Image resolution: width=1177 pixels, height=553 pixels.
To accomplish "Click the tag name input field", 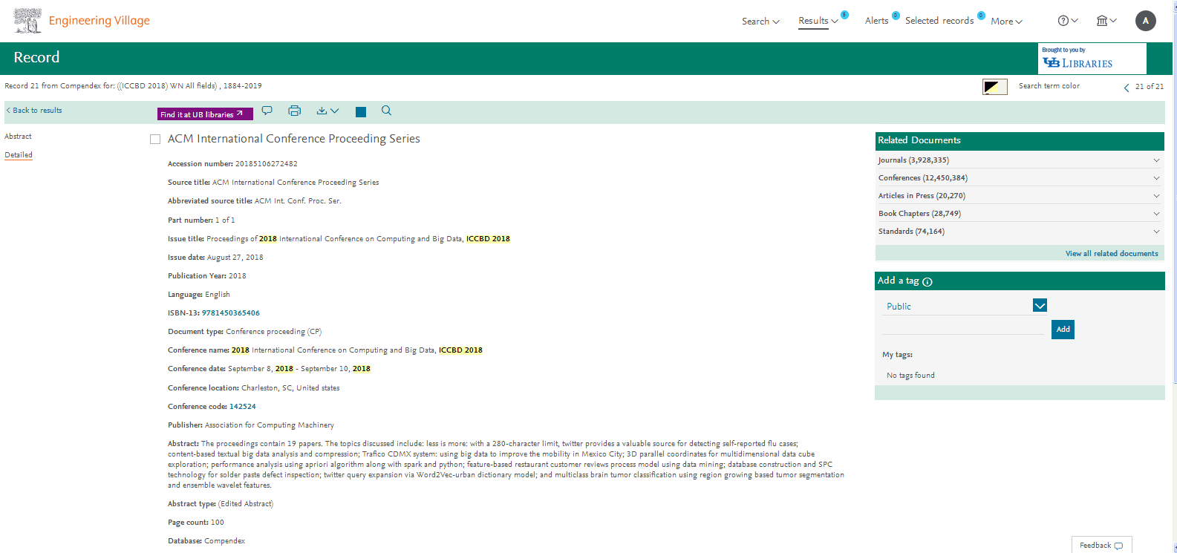I will pos(963,327).
